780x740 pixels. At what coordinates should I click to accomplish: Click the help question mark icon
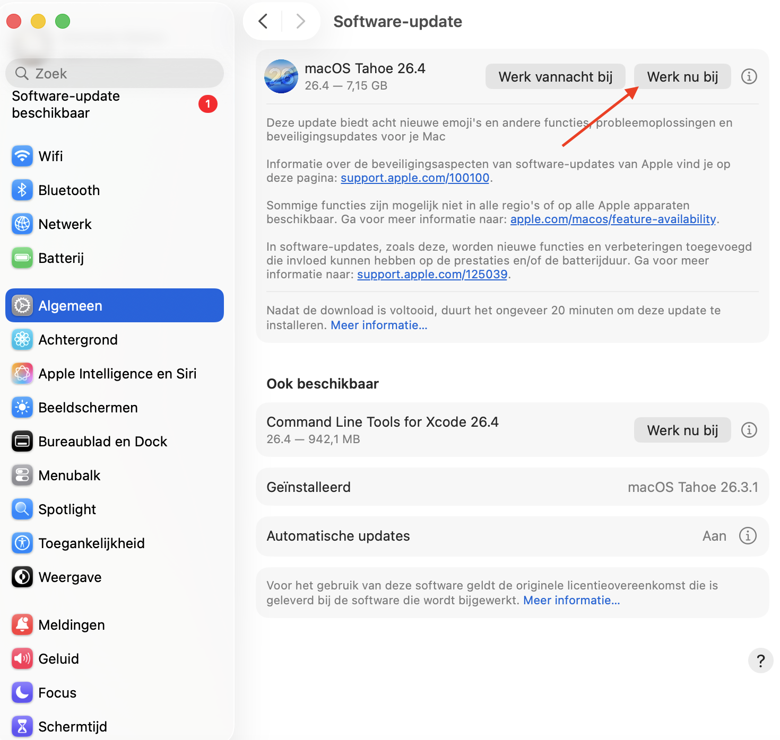[760, 661]
